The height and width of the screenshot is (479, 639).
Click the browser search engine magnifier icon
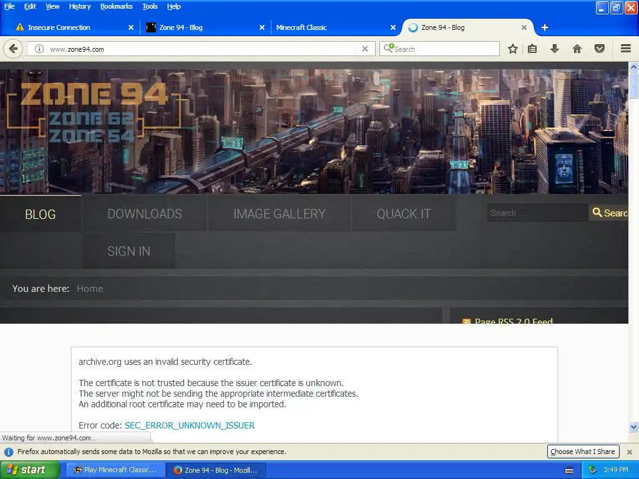coord(388,48)
